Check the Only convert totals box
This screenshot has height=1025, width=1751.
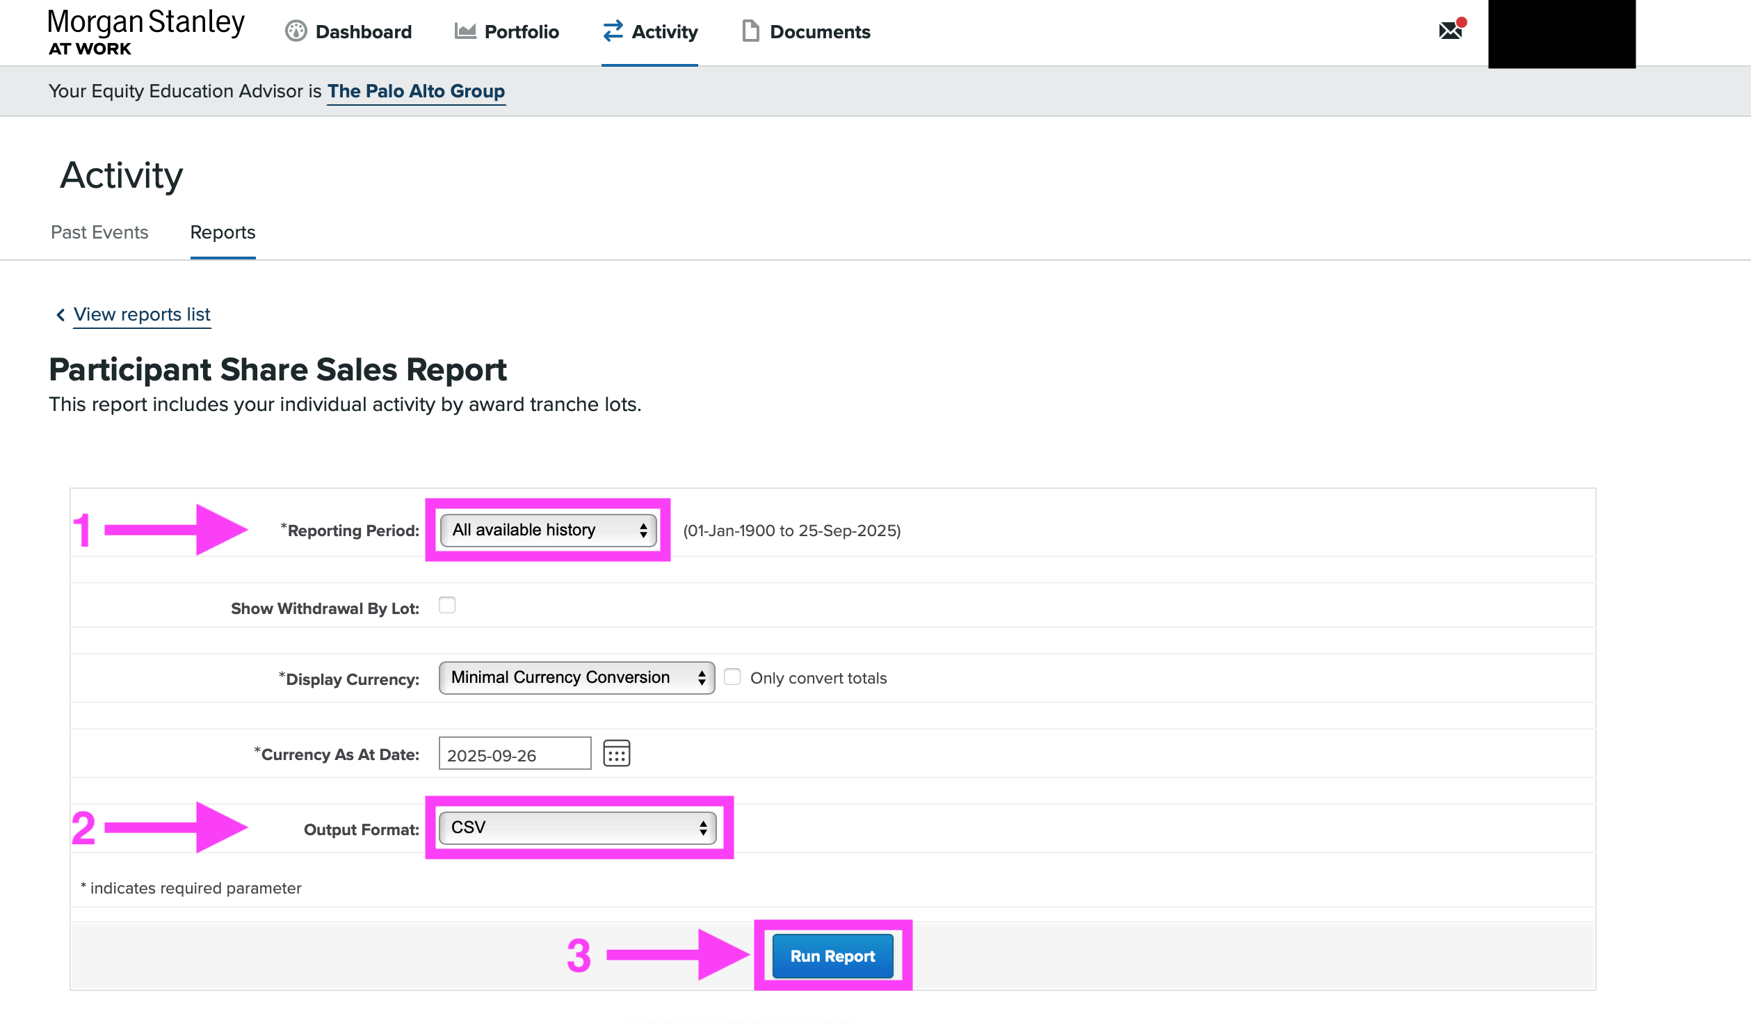click(732, 677)
